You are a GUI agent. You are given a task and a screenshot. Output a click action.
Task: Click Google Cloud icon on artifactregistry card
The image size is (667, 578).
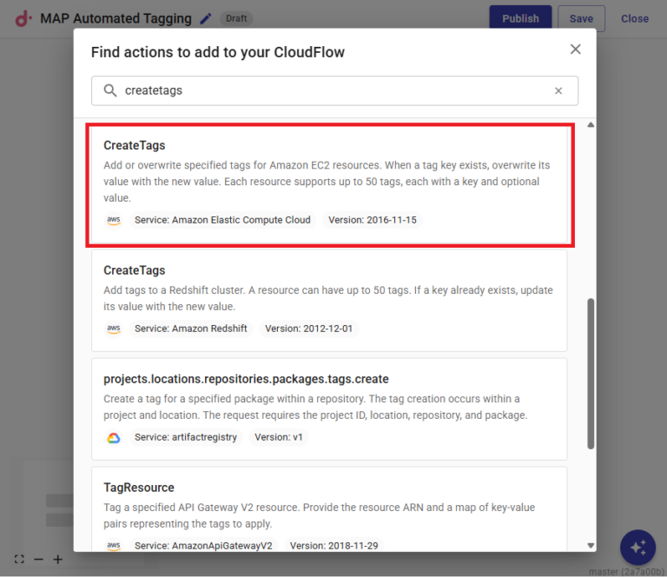pos(114,438)
